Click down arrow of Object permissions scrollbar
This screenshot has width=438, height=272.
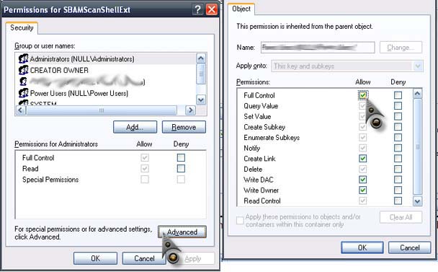coord(417,201)
